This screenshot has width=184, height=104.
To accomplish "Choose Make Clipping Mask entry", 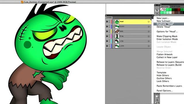I will click(167, 36).
